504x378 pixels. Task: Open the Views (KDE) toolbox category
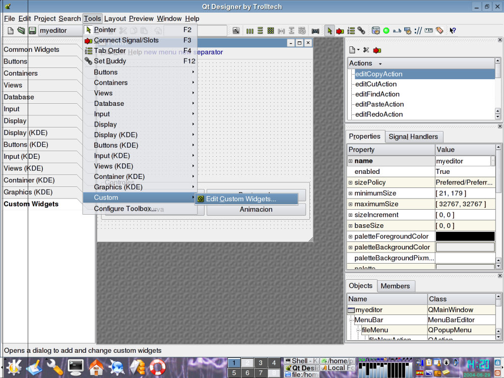coord(23,168)
